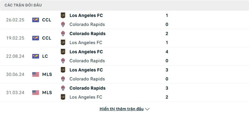Screen dimensions: 249x116
Task: Click the Colorado Rapids crest in the 26.02.25 match
Action: [x=63, y=25]
